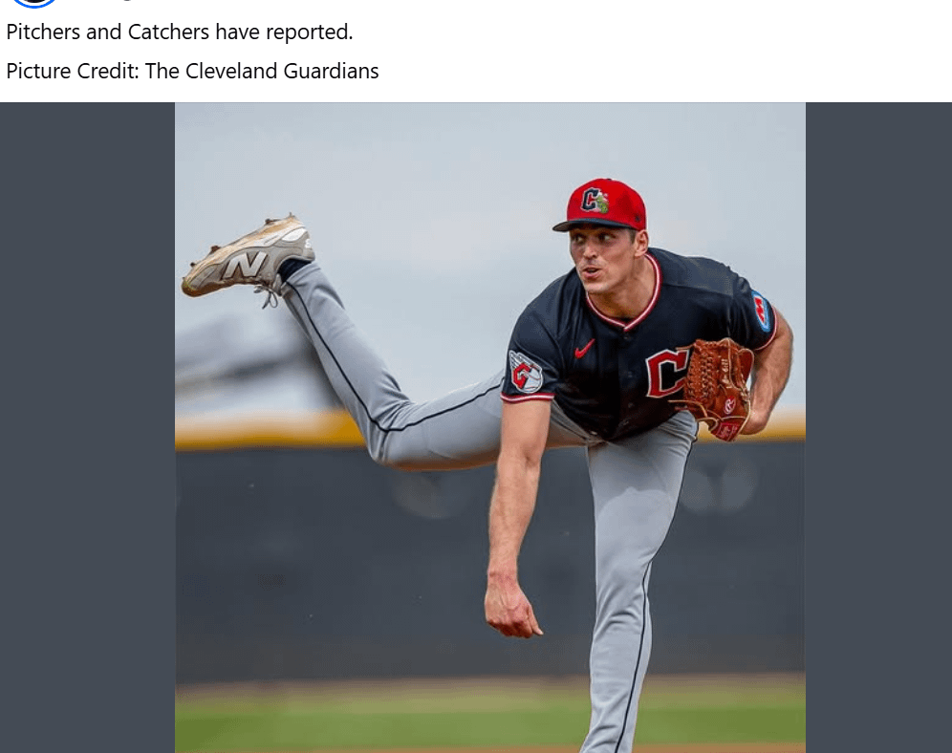This screenshot has width=952, height=753.
Task: Select the 'Pitchers and Catchers have reported' text
Action: pos(179,32)
